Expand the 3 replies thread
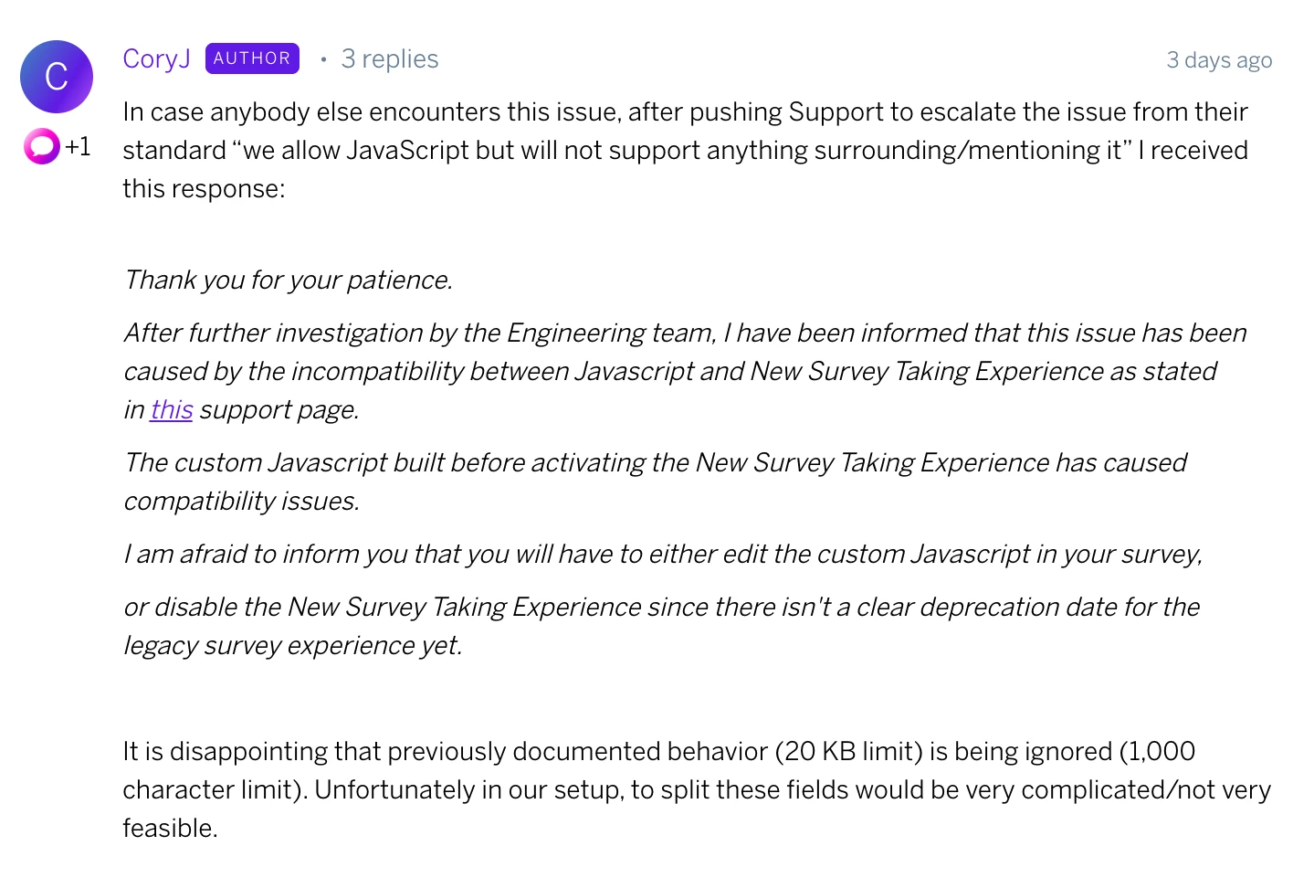 [x=390, y=58]
